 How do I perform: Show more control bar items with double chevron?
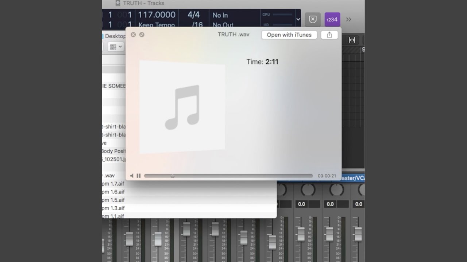tap(348, 20)
